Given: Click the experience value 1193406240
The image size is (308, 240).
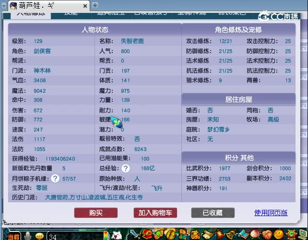Looking at the screenshot, I should (x=60, y=159).
